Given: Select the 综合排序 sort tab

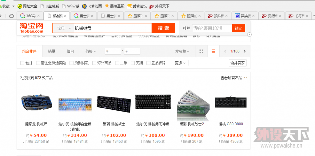Looking at the screenshot, I should (x=30, y=51).
